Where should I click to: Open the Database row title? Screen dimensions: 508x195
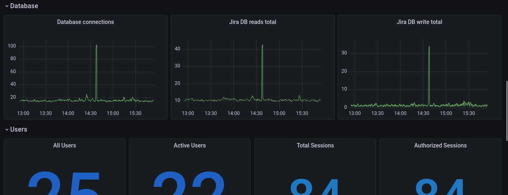[24, 6]
